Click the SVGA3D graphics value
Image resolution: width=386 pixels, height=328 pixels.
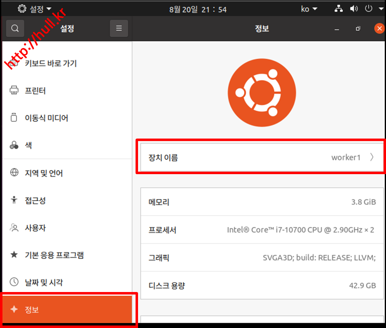tap(319, 258)
